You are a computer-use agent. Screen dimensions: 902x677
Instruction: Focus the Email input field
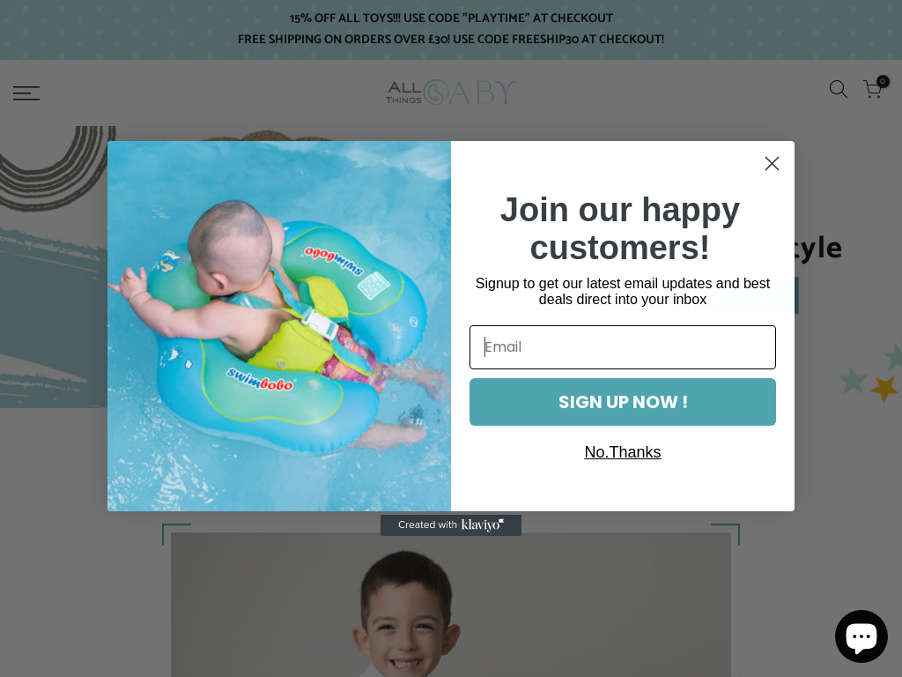click(x=623, y=347)
